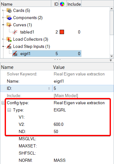Collapse the Curves folder
Screen dimensions: 114x164
point(3,25)
